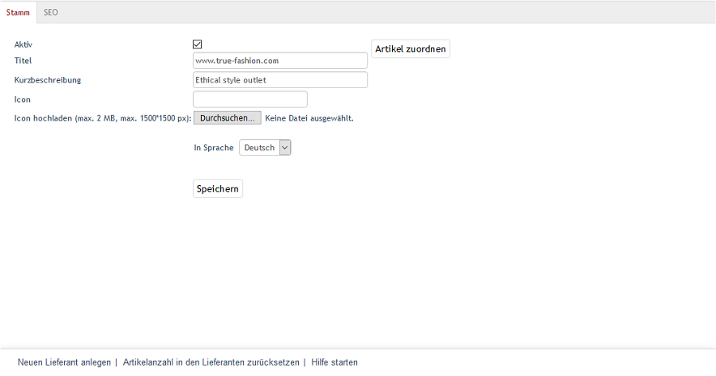Open the In Sprache Deutsch dropdown

point(265,148)
